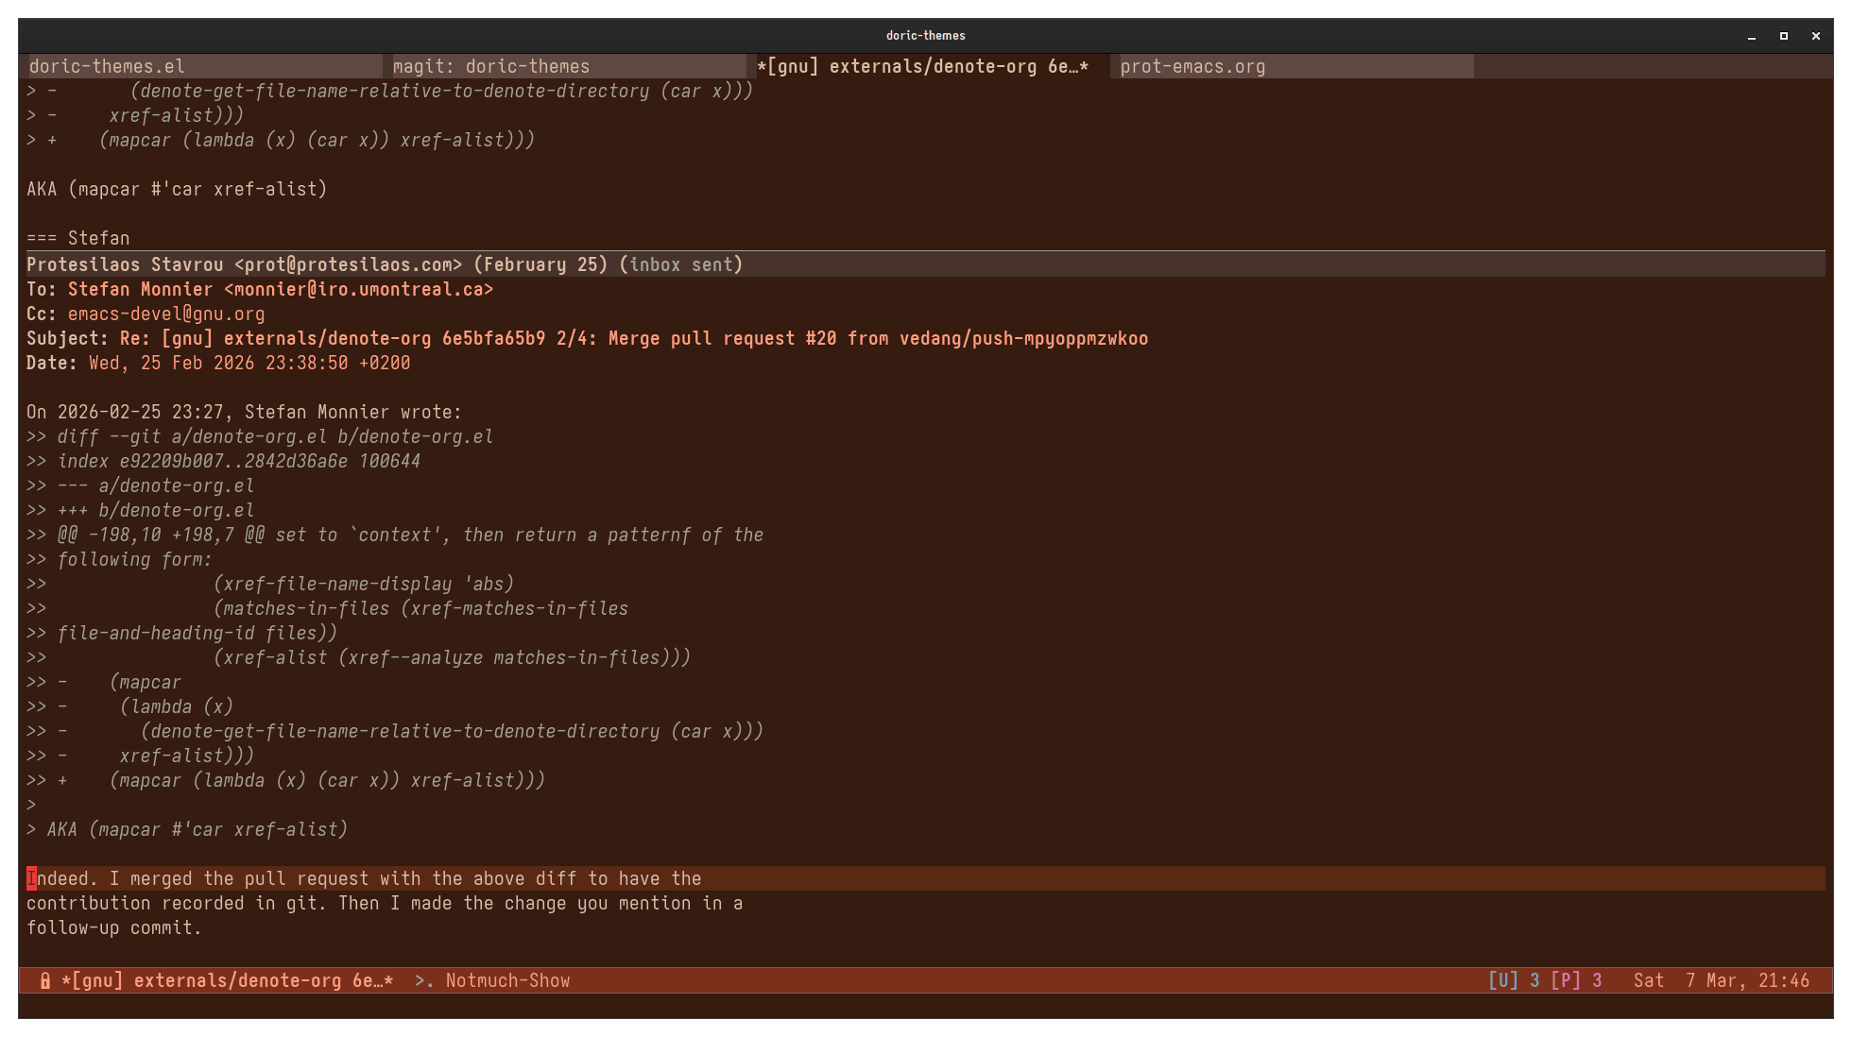Click the emacs-devel@gnu.org Cc address
The image size is (1852, 1037).
(166, 314)
